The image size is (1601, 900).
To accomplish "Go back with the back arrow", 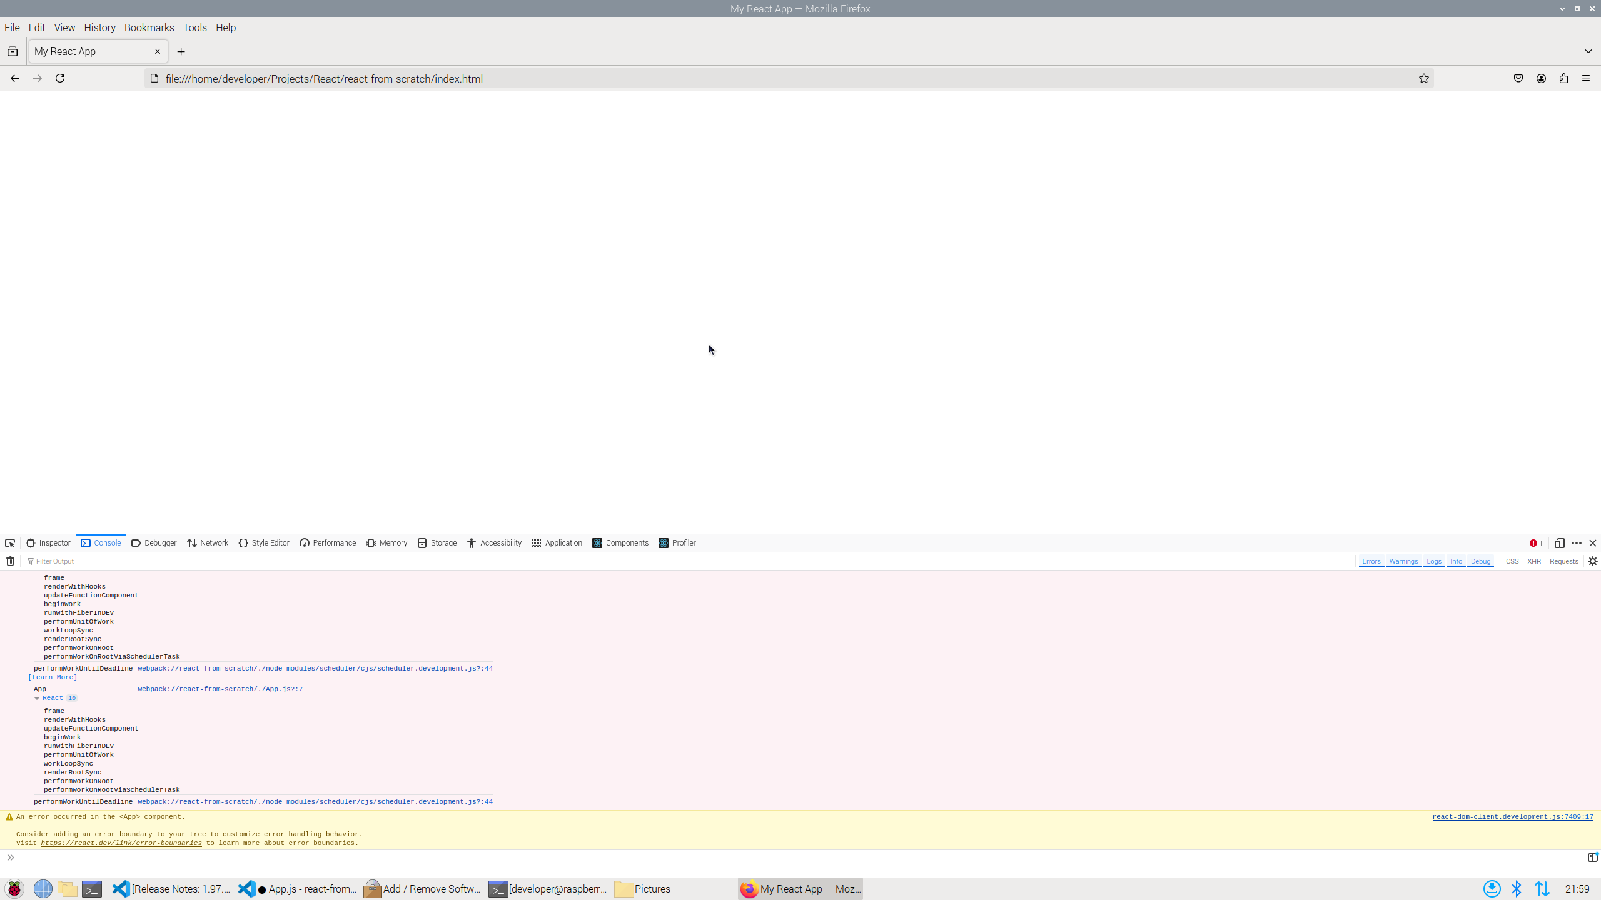I will pos(15,78).
